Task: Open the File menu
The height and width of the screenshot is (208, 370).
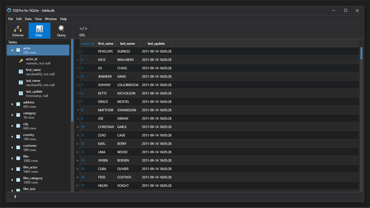Action: click(11, 19)
